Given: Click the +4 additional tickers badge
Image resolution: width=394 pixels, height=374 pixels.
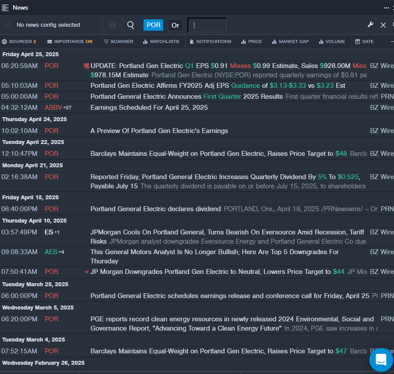Looking at the screenshot, I should 61,252.
